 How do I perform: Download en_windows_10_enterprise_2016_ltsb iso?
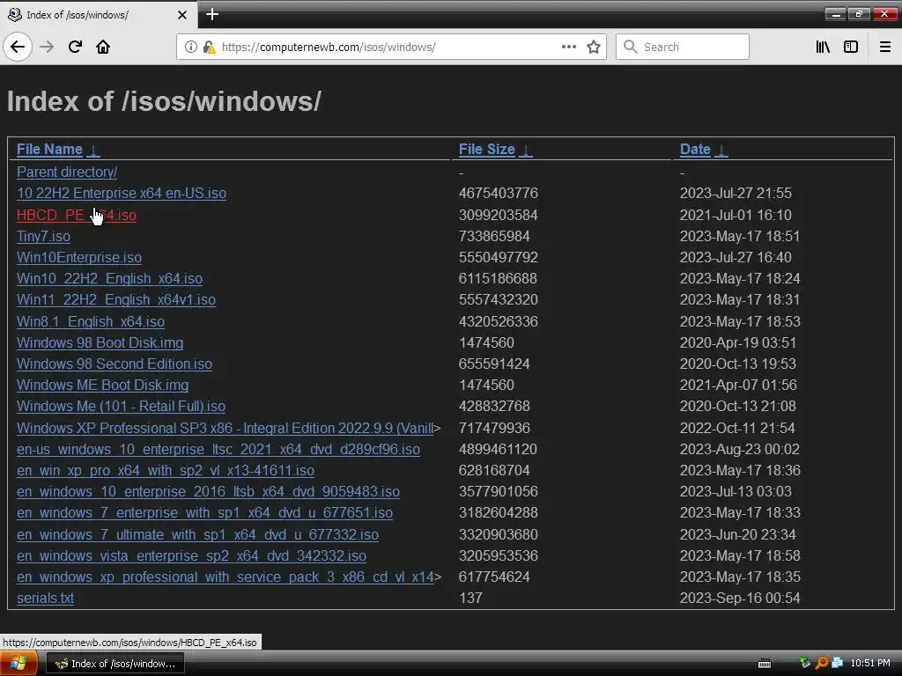pos(208,492)
